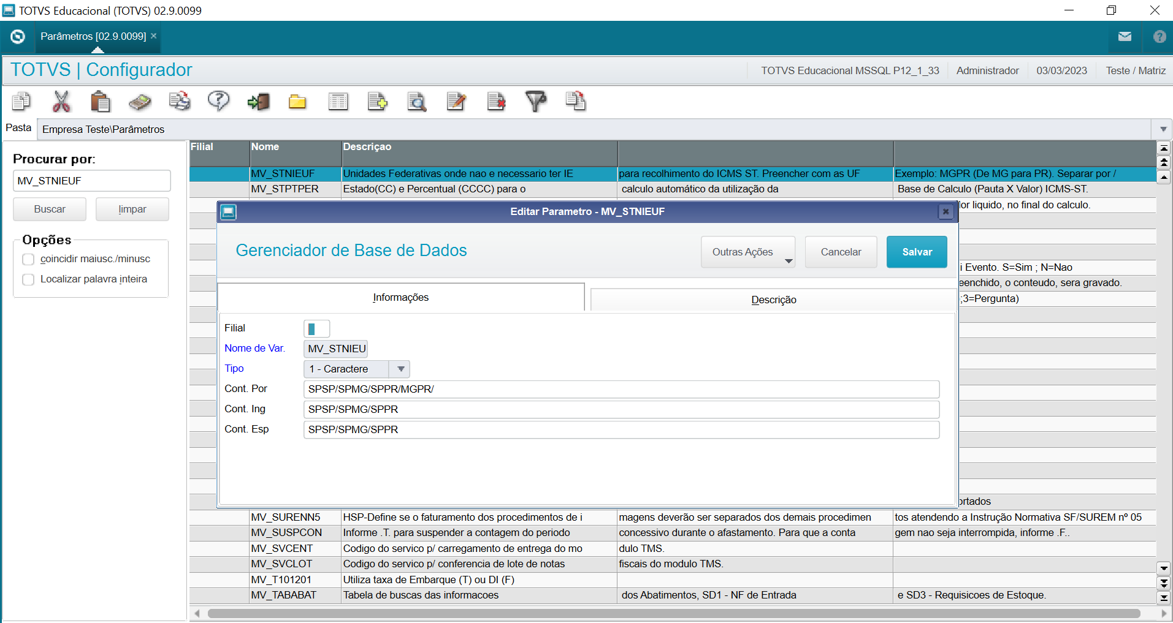Screen dimensions: 1173x623
Task: Click the horizontal scrollbar of the grid
Action: [673, 613]
